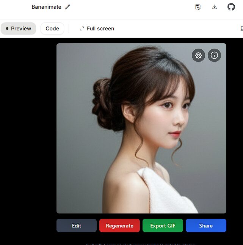Click the green Export GIF button
This screenshot has width=243, height=245.
point(163,226)
